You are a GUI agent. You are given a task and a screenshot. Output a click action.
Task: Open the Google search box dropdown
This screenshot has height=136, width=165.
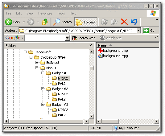(68, 38)
